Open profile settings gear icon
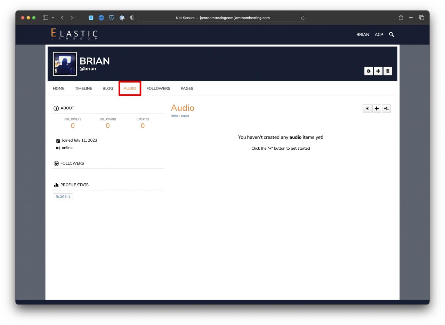Viewport: 445px width, 325px height. pyautogui.click(x=369, y=71)
